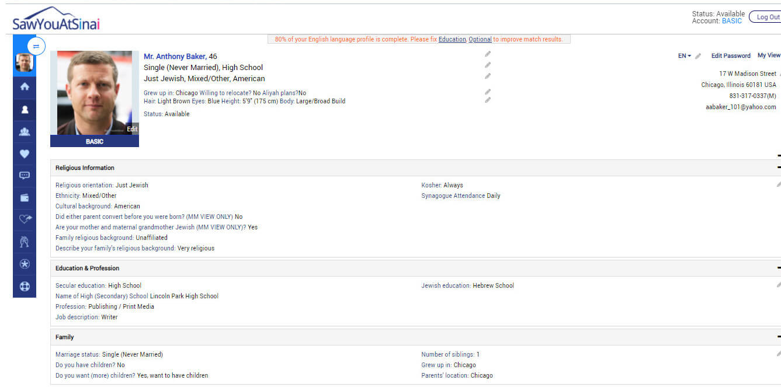Image resolution: width=781 pixels, height=387 pixels.
Task: Click the Job description: Writer entry
Action: pyautogui.click(x=86, y=318)
